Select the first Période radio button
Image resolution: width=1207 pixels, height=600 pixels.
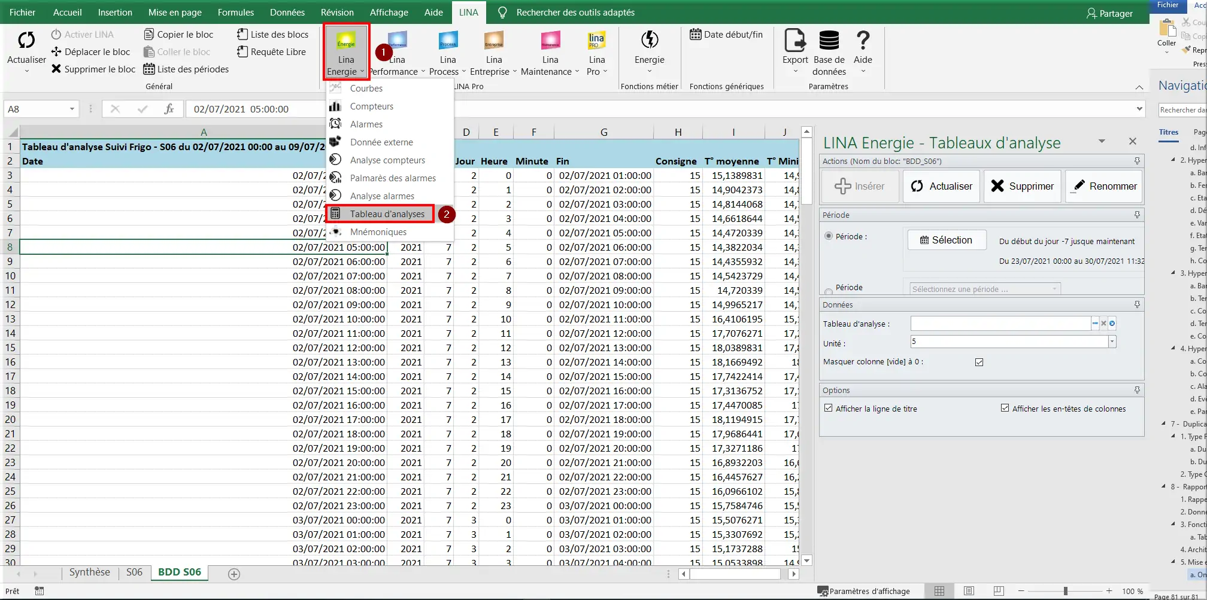[829, 236]
